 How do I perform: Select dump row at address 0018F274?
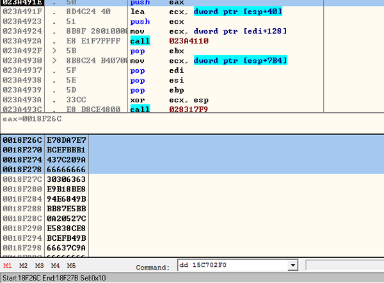(192, 159)
